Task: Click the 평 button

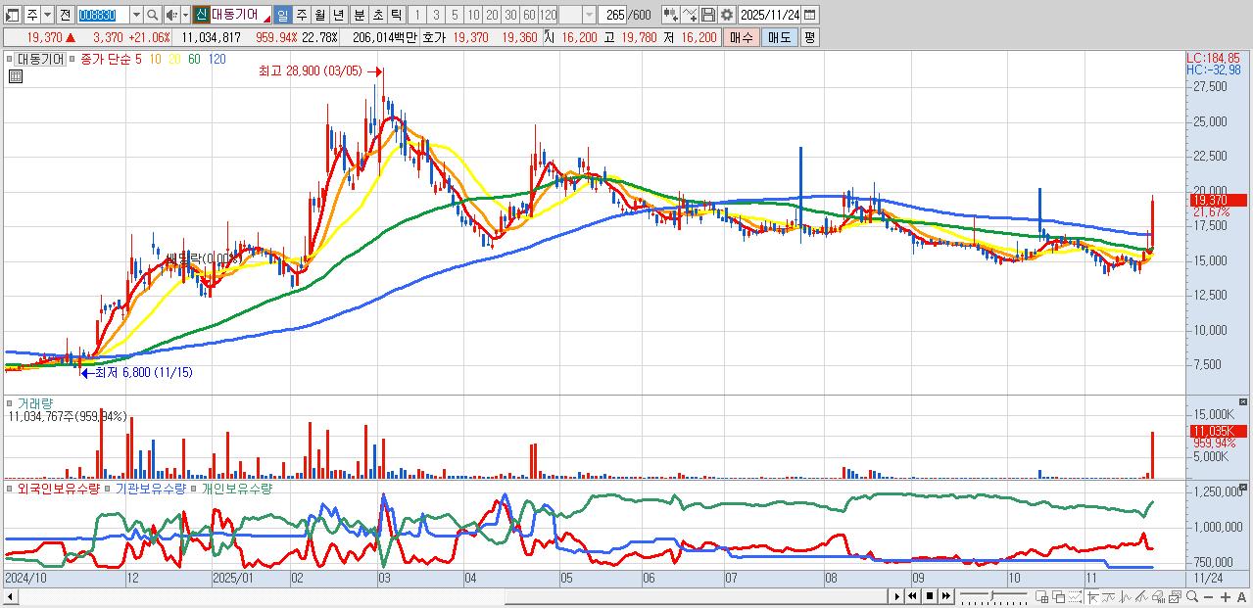Action: pyautogui.click(x=809, y=37)
